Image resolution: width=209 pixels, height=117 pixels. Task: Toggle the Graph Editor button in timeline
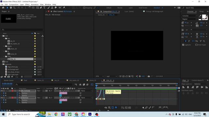[92, 84]
